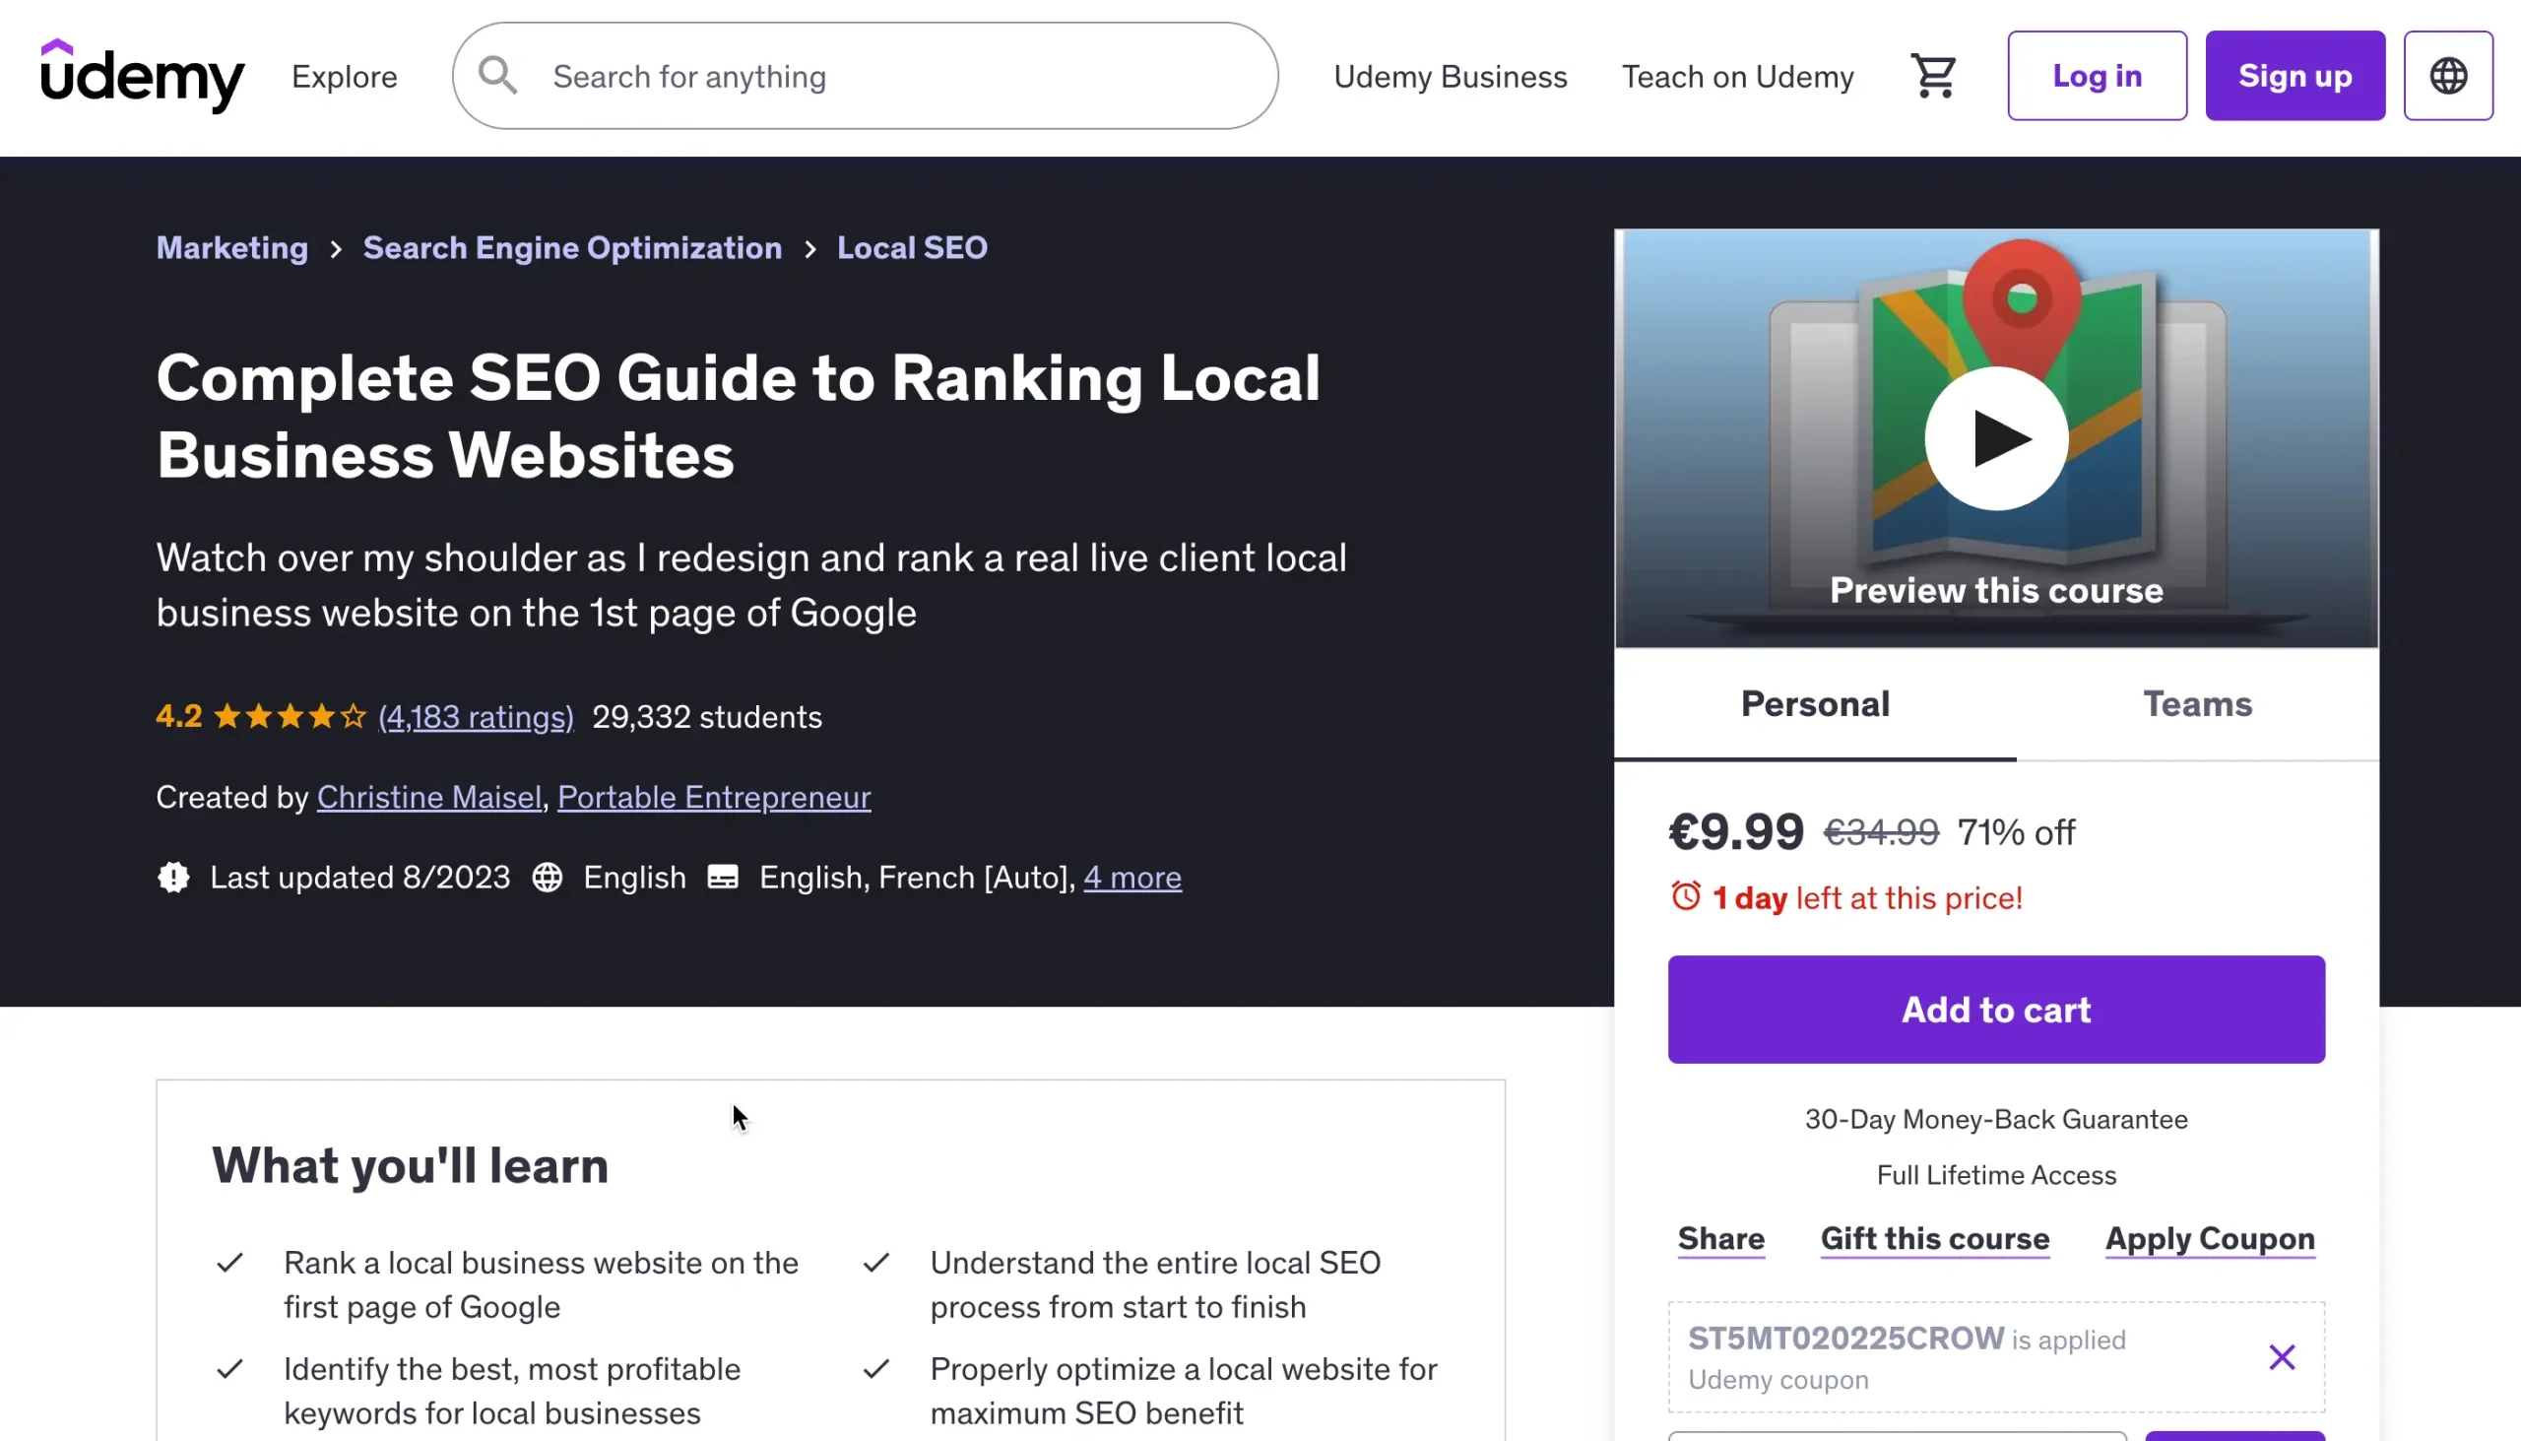The height and width of the screenshot is (1441, 2521).
Task: Click the red alarm clock icon
Action: (1686, 896)
